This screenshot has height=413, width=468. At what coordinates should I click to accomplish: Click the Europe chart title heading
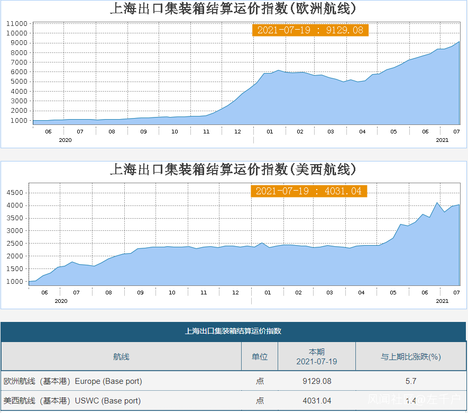point(233,8)
